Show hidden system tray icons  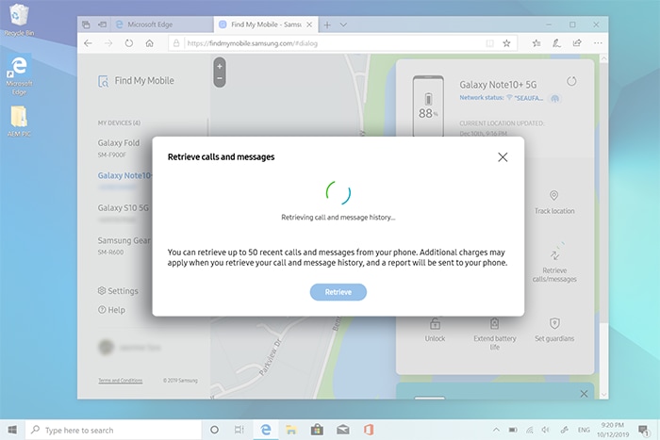(496, 430)
